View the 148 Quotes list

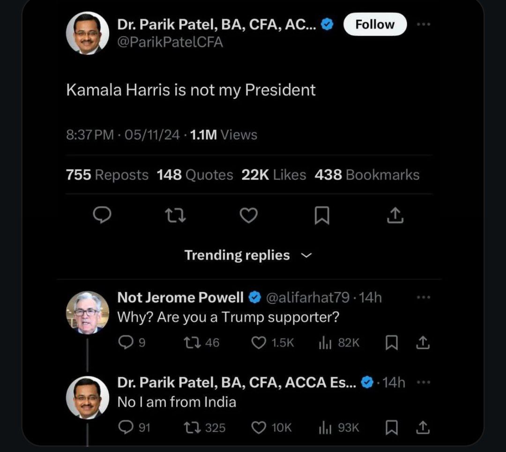195,175
